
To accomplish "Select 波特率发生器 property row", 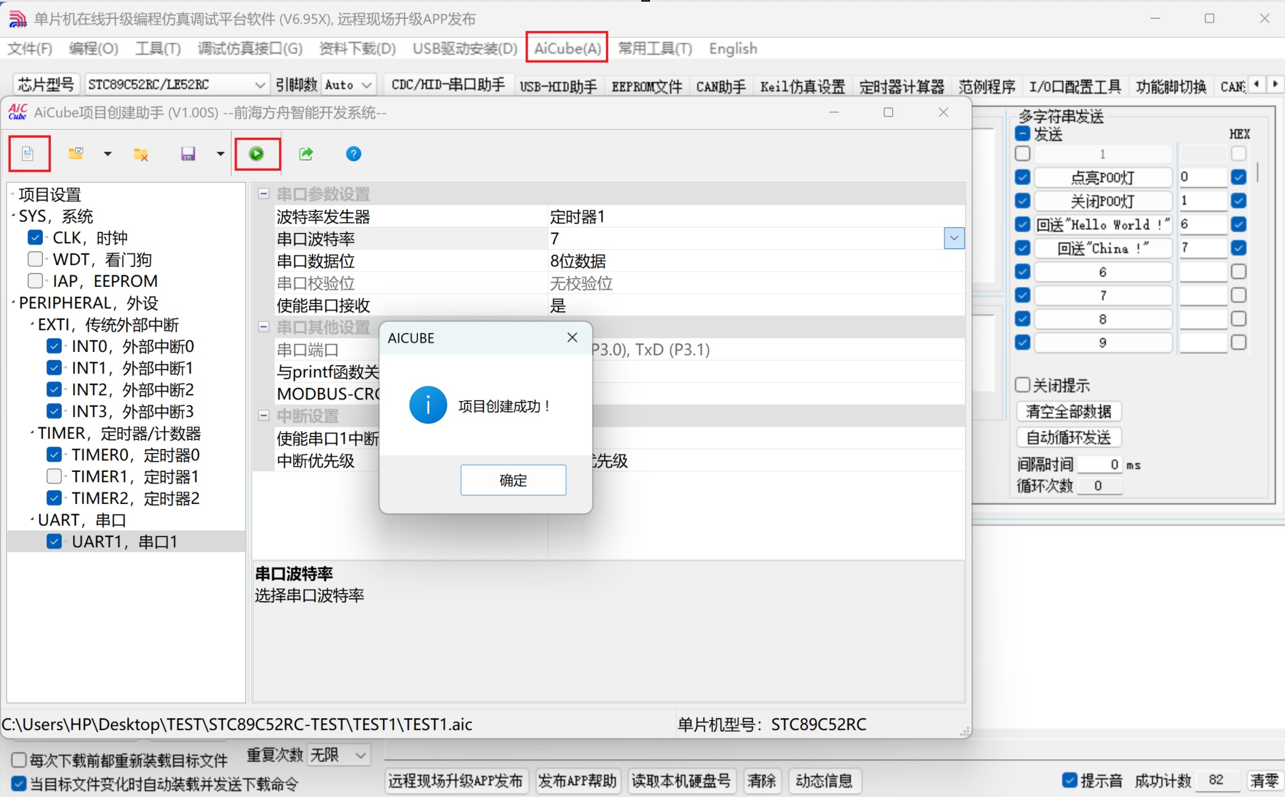I will [x=620, y=217].
